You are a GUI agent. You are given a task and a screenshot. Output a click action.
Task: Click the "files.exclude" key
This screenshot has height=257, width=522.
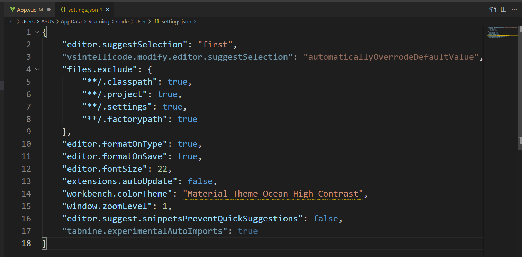pyautogui.click(x=102, y=69)
